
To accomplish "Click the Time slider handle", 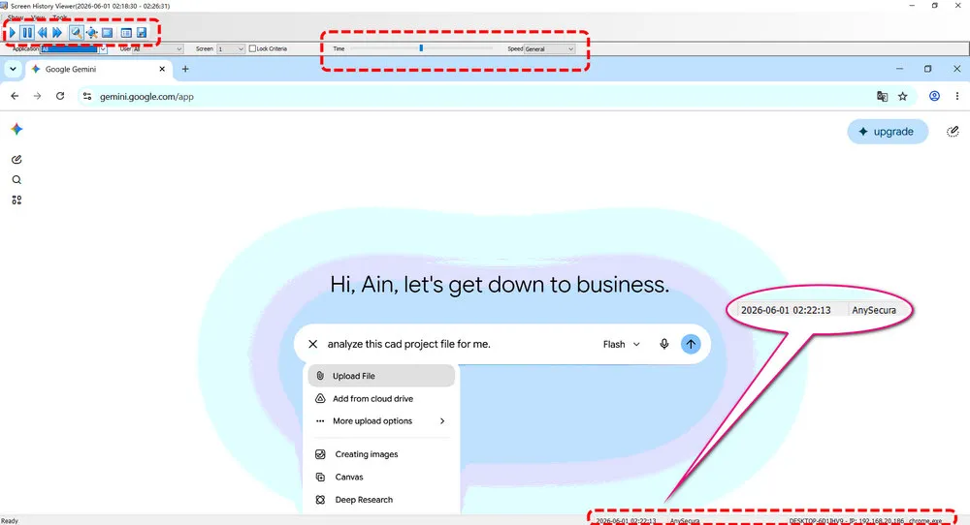I will pos(421,48).
